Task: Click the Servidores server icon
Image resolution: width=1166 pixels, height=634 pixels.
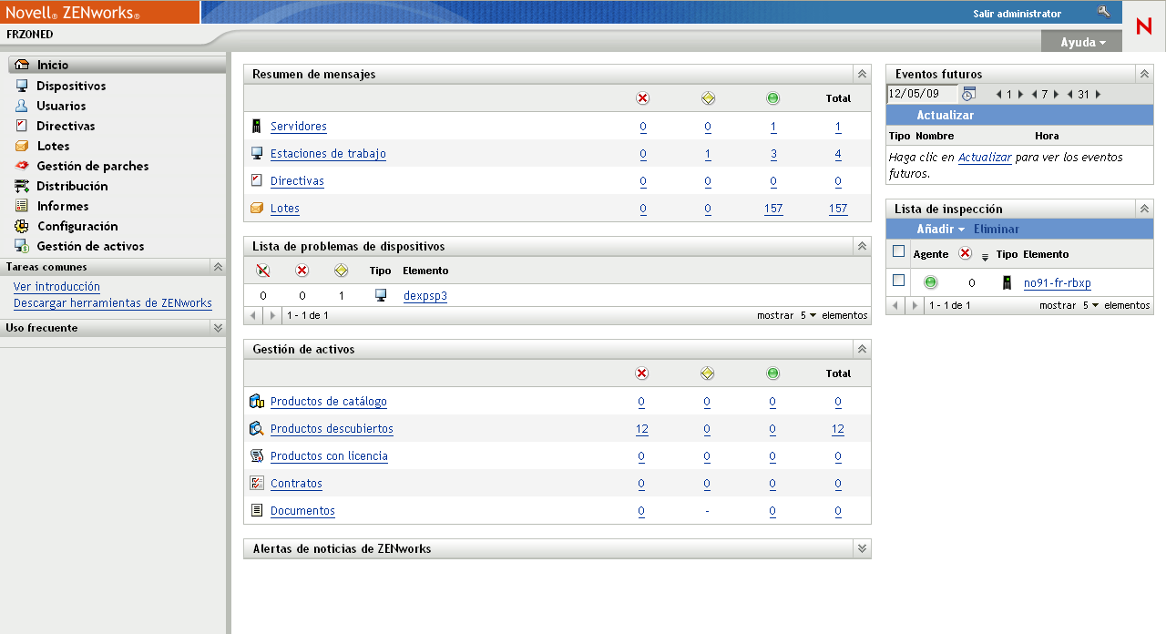Action: coord(257,127)
